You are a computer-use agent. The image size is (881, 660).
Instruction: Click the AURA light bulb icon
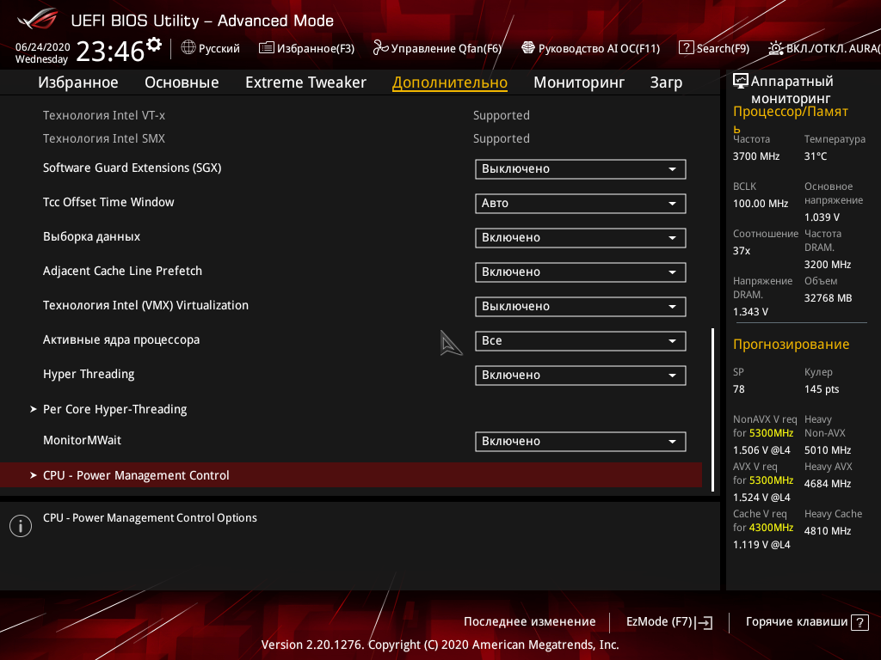click(776, 48)
